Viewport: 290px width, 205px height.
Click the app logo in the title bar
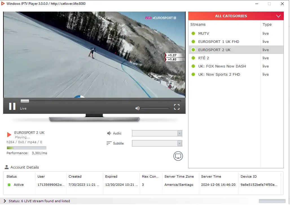(x=3, y=3)
